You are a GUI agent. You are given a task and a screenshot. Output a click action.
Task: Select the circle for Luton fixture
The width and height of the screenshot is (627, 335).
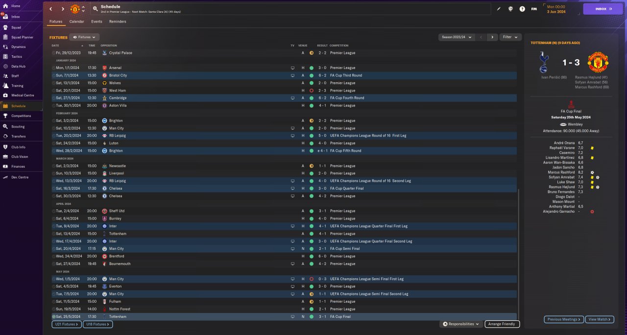coord(53,143)
